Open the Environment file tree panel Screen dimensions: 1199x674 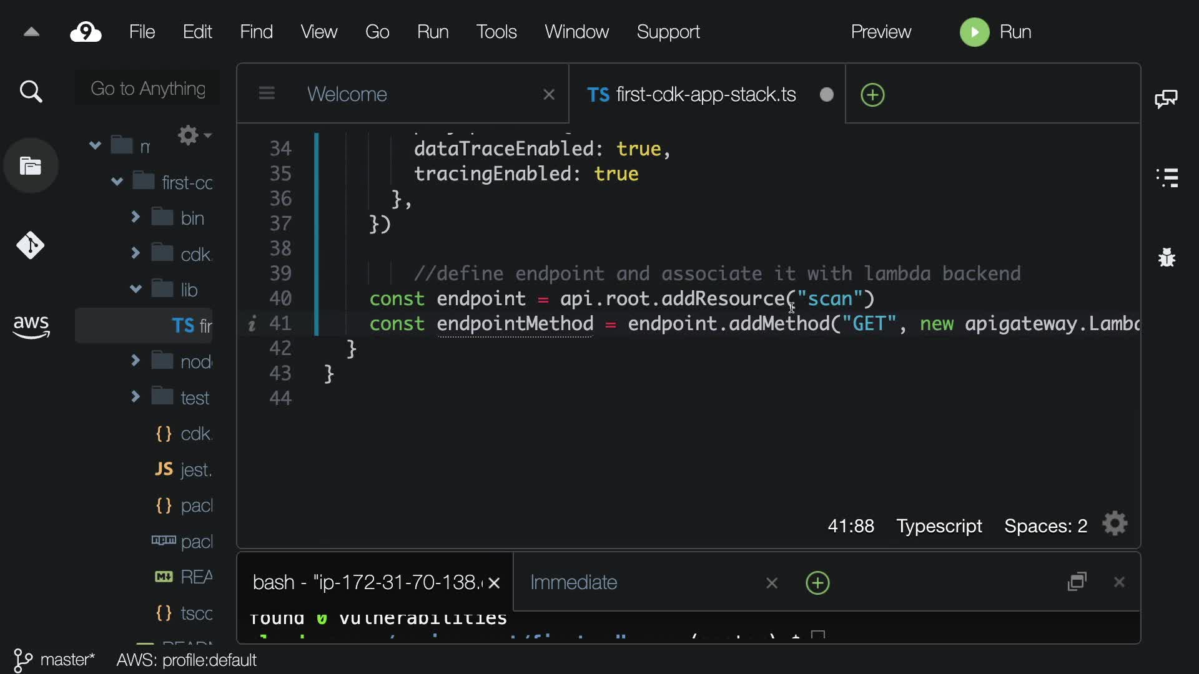coord(31,166)
